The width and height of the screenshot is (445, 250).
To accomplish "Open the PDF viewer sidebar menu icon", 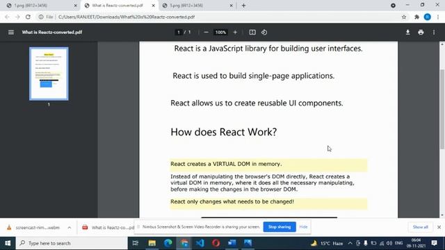I will (11, 33).
